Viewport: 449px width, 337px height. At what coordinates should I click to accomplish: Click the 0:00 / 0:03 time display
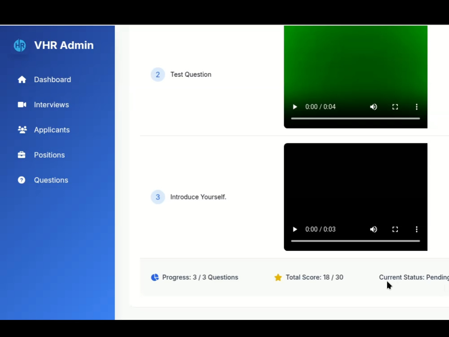pyautogui.click(x=321, y=229)
